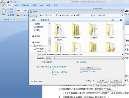Screen dimensions: 129x98
Task: Click the file name input field
Action: click(x=84, y=55)
